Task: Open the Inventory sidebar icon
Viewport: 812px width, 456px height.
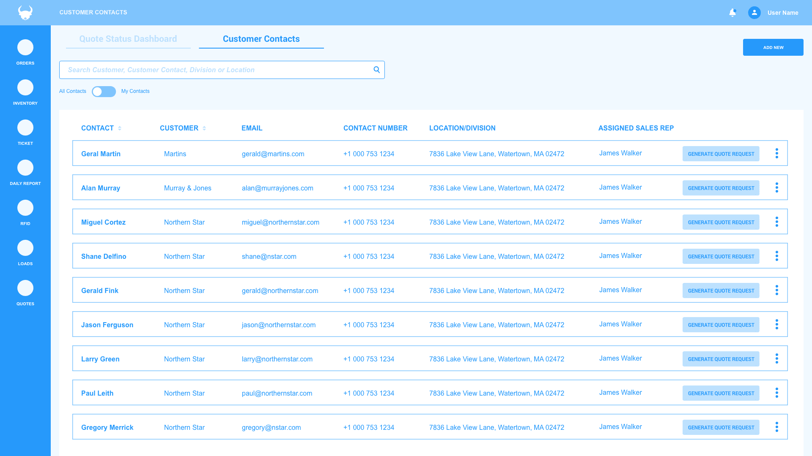Action: click(25, 87)
